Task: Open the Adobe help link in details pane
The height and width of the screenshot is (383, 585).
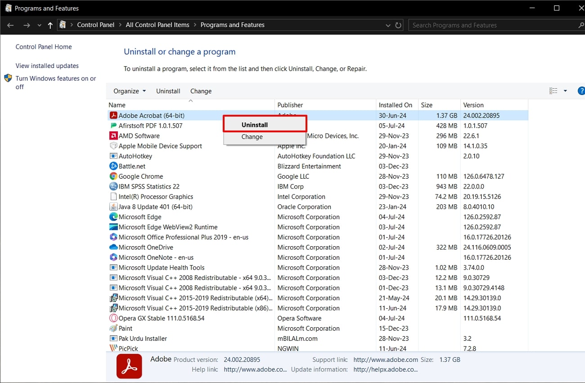Action: [255, 369]
